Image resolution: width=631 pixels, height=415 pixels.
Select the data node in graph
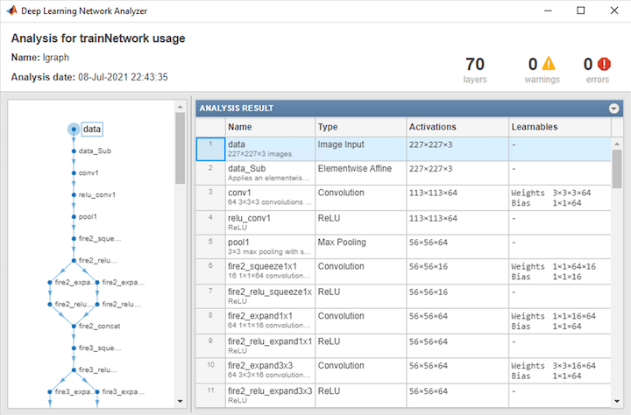pyautogui.click(x=92, y=129)
